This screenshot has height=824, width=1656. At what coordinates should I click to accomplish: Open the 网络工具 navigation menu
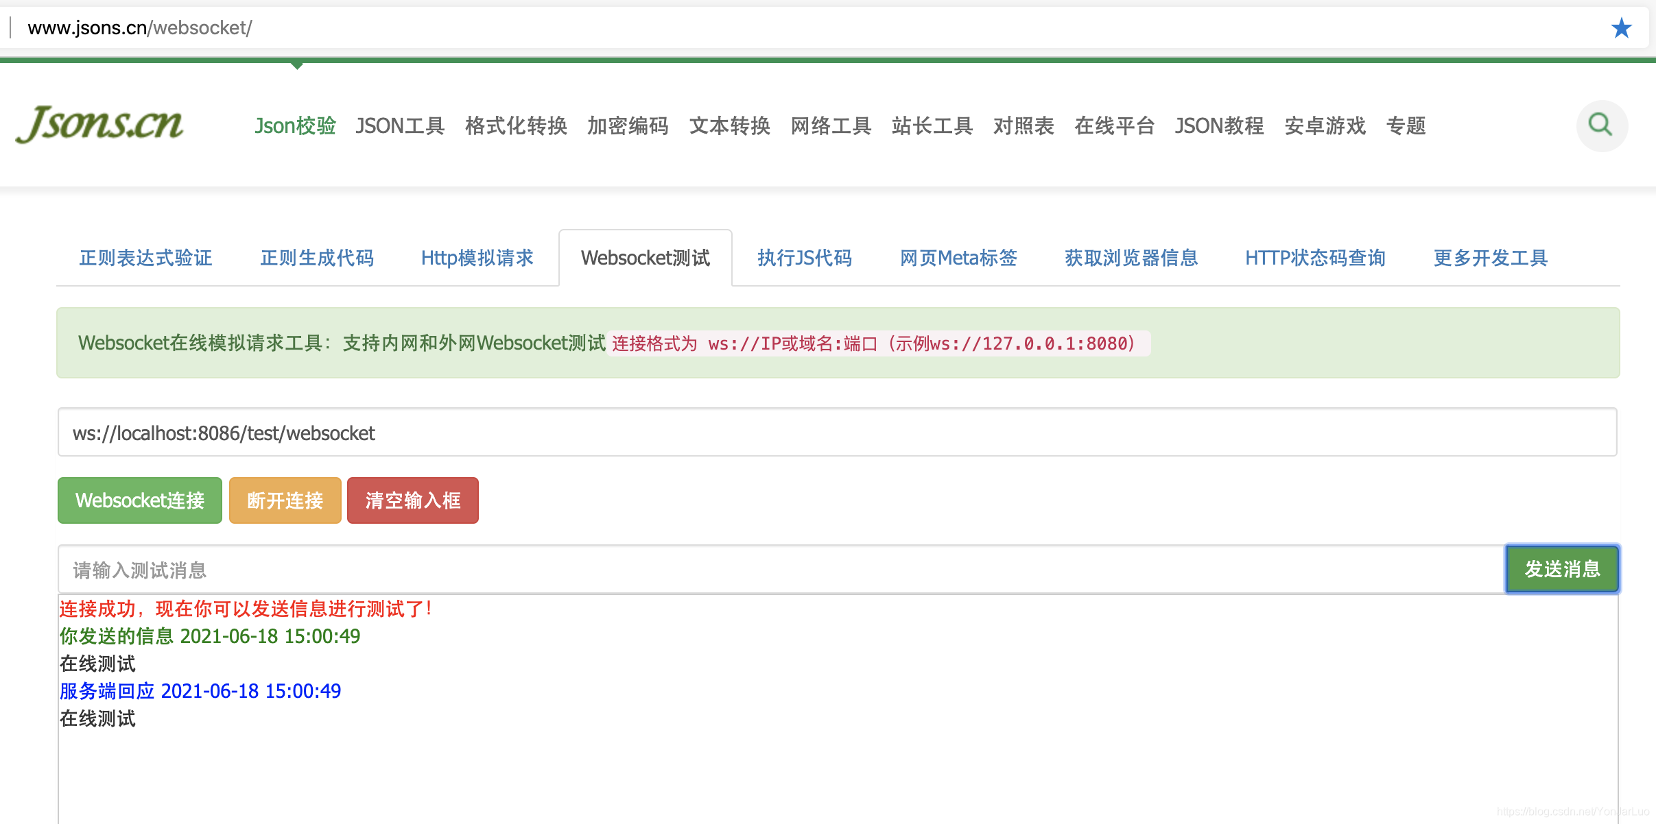831,126
